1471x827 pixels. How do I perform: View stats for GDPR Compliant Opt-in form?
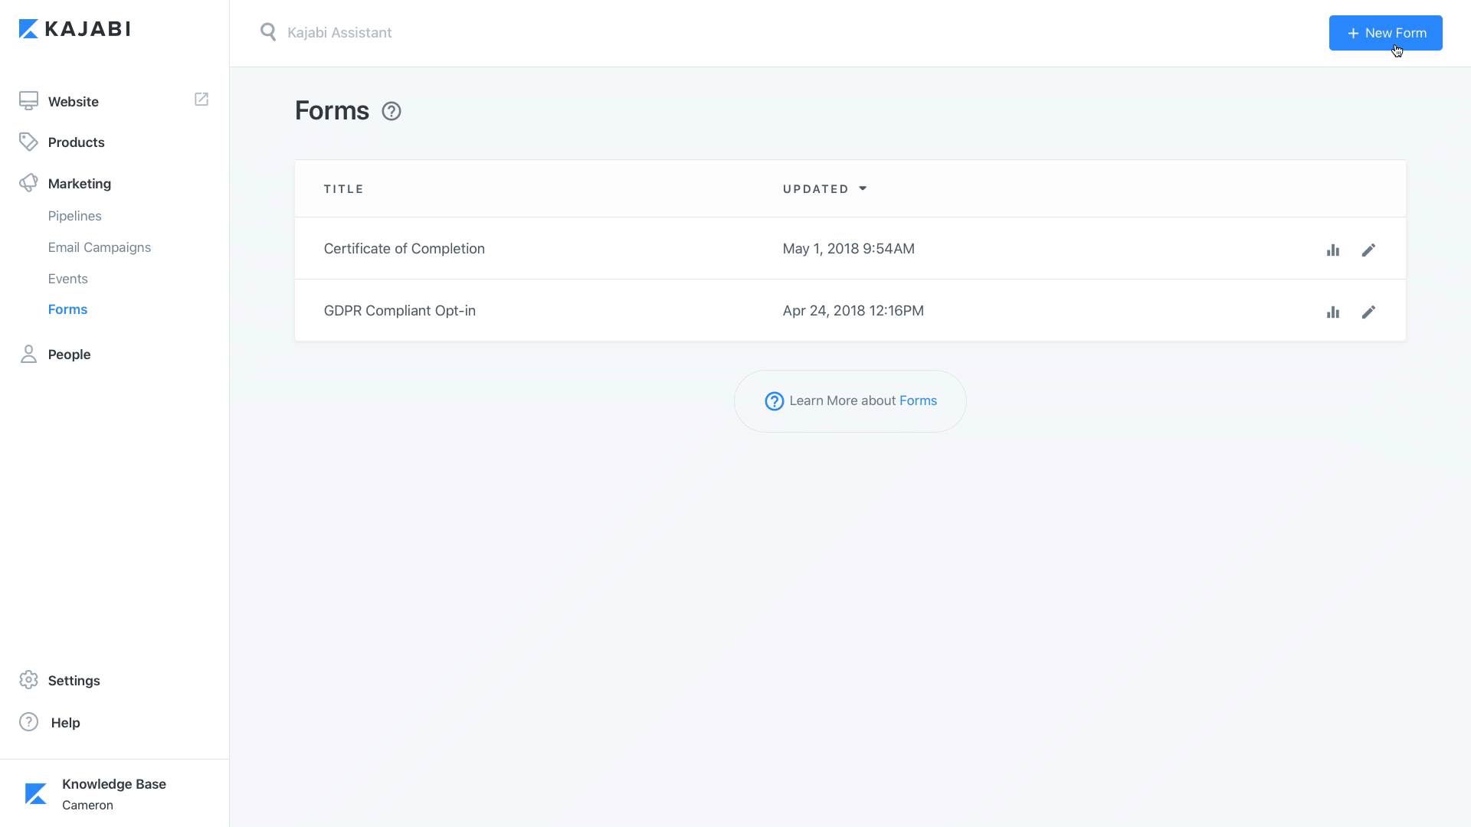1333,312
